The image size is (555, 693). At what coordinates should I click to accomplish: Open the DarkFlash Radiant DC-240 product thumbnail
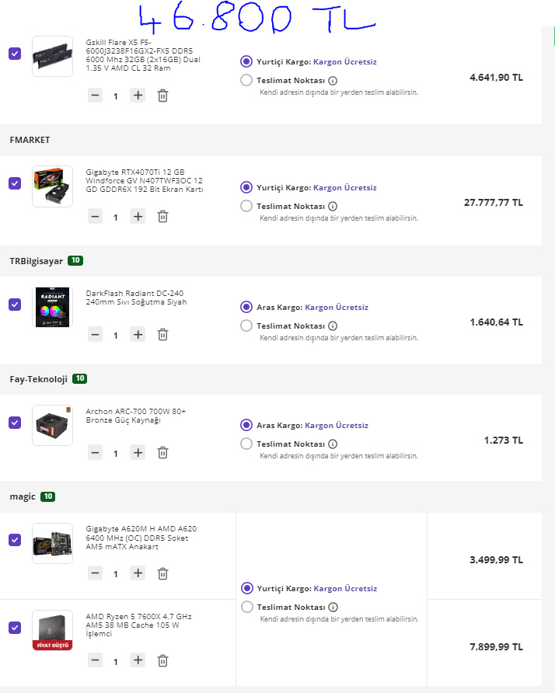[52, 307]
